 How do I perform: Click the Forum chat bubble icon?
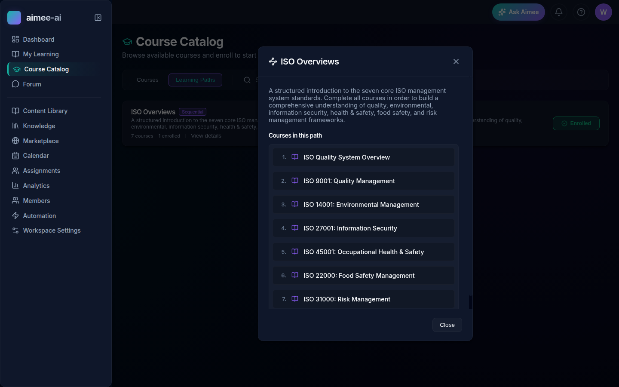(15, 84)
